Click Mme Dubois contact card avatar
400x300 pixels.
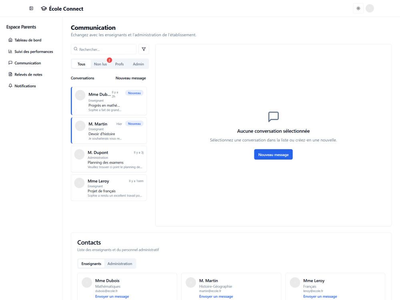coord(87,283)
